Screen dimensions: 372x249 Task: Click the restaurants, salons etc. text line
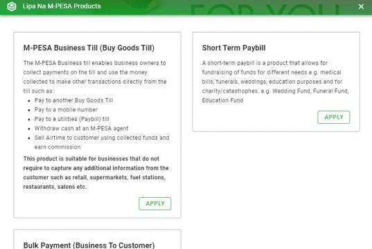coord(55,187)
